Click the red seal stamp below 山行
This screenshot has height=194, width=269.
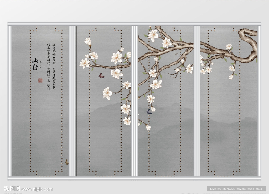pyautogui.click(x=40, y=80)
